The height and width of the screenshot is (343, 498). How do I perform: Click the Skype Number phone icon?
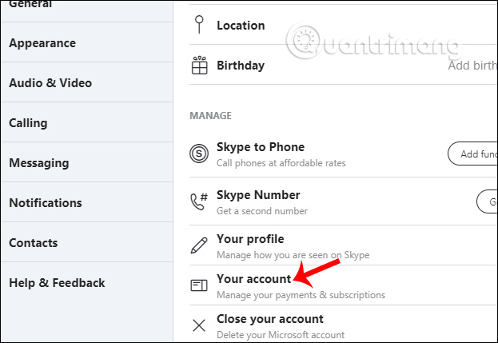[x=199, y=201]
